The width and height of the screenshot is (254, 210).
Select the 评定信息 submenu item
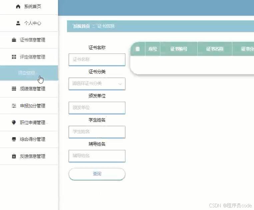pyautogui.click(x=29, y=73)
